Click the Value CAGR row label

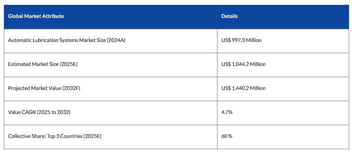[x=39, y=112]
